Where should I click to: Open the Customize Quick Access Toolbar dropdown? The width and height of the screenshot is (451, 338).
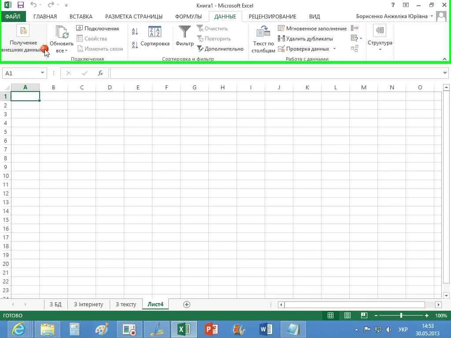tap(67, 5)
